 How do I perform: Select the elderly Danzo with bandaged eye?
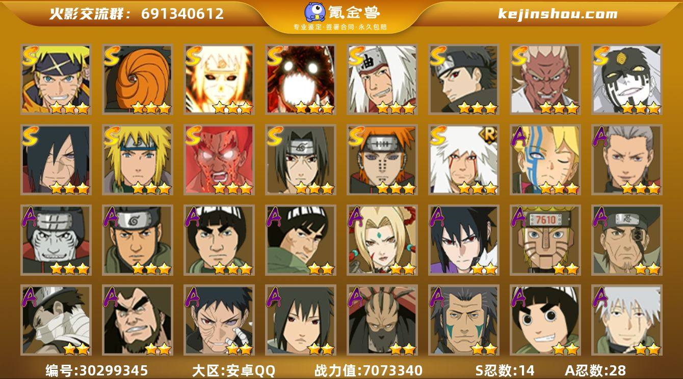[627, 240]
